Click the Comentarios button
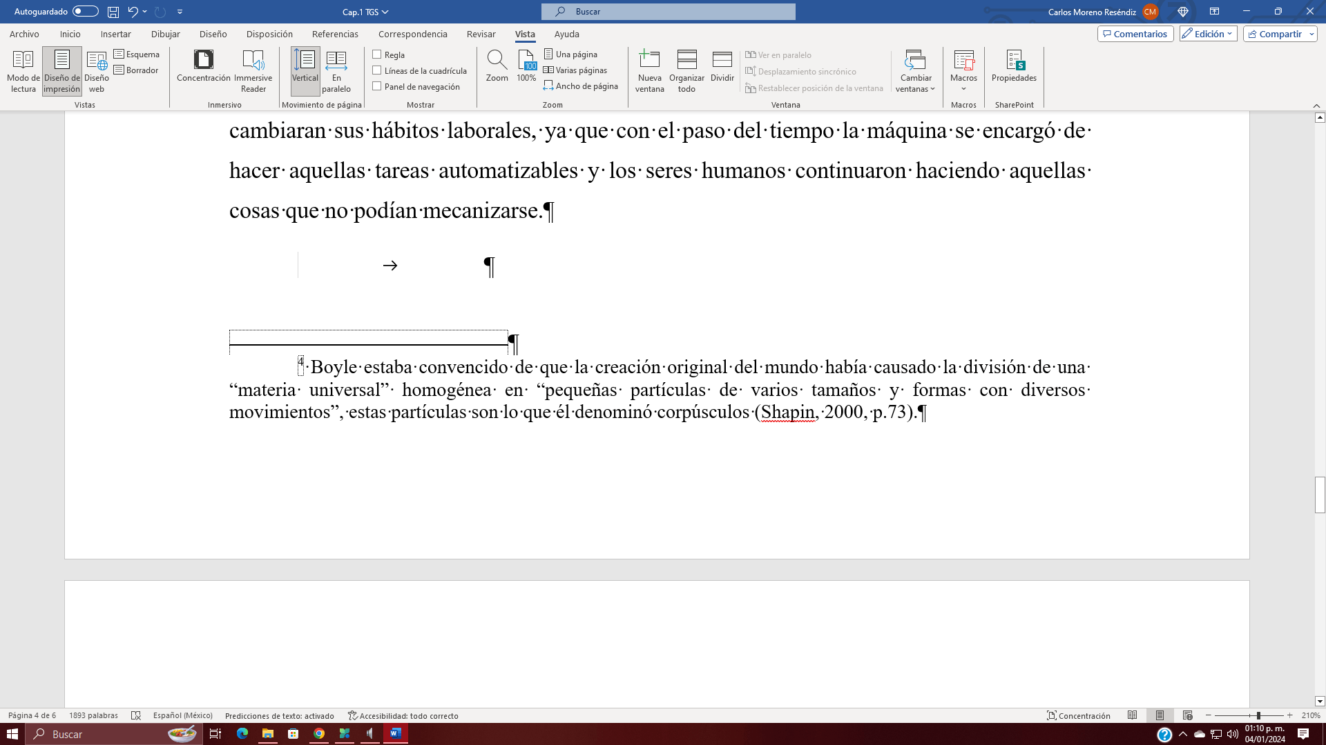Screen dimensions: 1326x745 [x=1135, y=34]
